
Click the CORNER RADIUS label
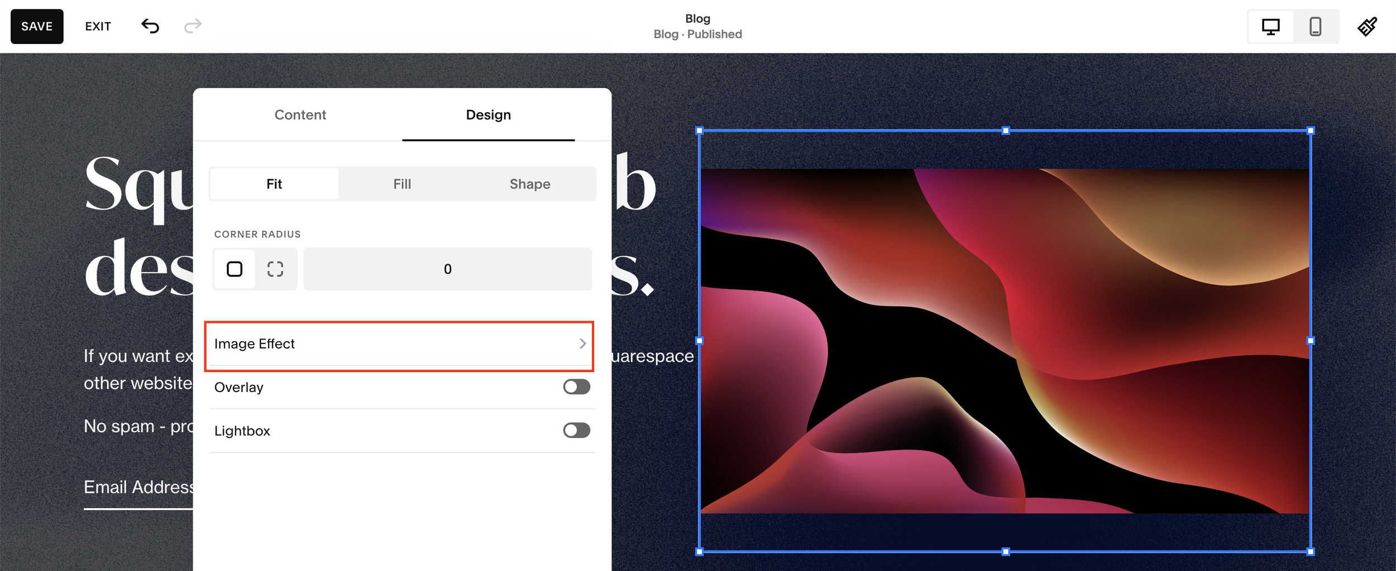coord(257,234)
